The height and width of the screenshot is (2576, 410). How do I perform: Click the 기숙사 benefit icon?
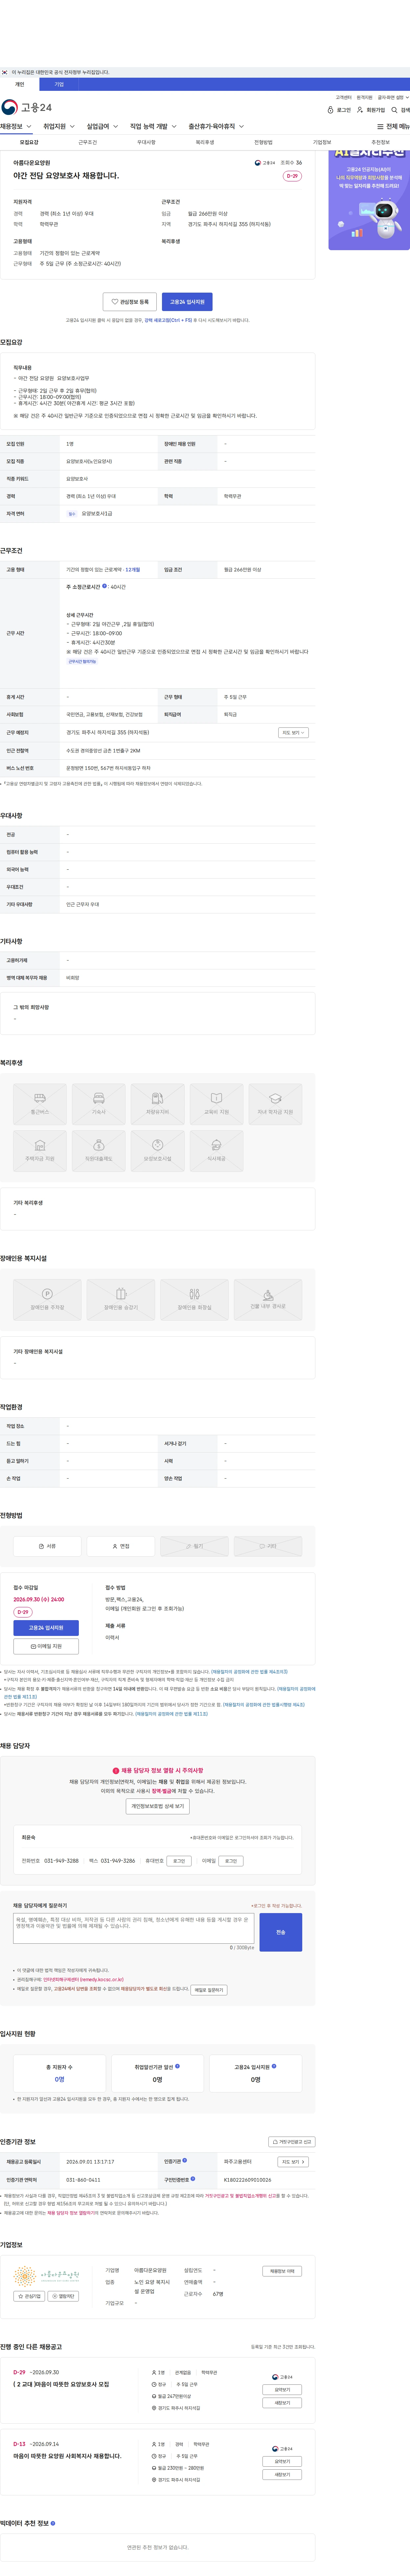click(x=99, y=1104)
